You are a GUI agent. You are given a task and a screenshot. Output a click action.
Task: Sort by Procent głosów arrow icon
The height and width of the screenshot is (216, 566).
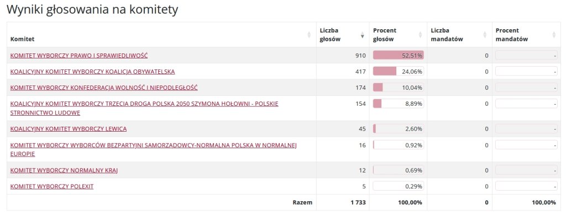click(420, 35)
